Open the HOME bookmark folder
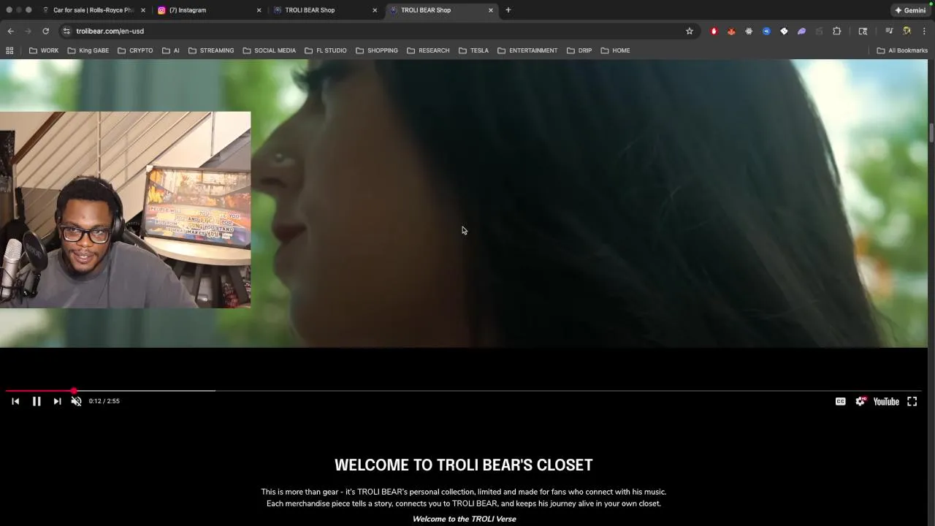935x526 pixels. [615, 50]
